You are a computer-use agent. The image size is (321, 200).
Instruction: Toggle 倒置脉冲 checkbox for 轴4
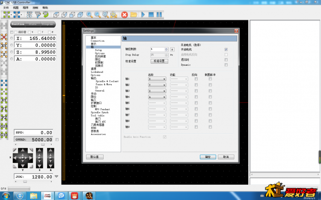tap(210, 97)
